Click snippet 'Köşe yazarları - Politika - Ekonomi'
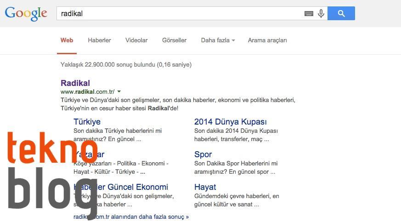This screenshot has height=222, width=401. 121,163
